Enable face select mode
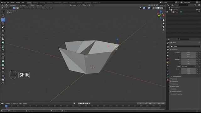 (18, 8)
